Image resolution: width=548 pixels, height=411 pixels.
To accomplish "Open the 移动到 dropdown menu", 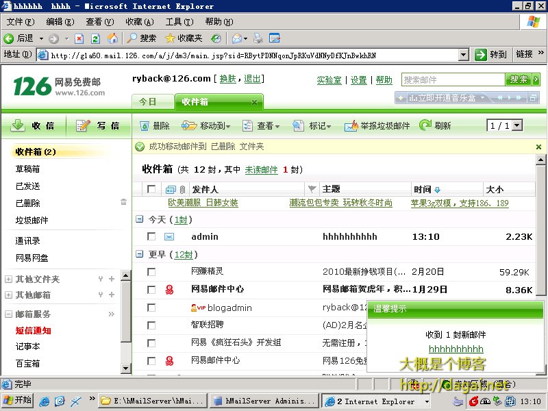I will [206, 126].
